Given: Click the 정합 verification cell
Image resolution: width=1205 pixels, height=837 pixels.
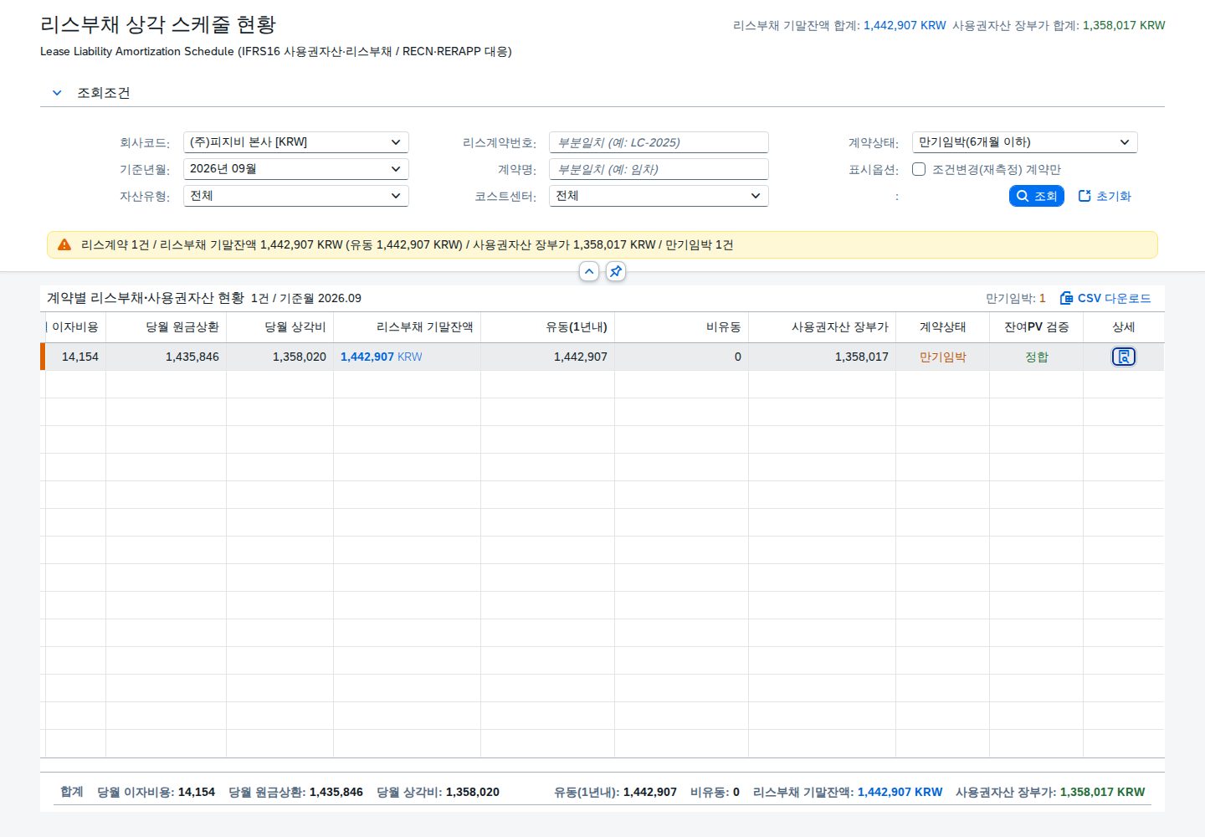Looking at the screenshot, I should pos(1037,357).
